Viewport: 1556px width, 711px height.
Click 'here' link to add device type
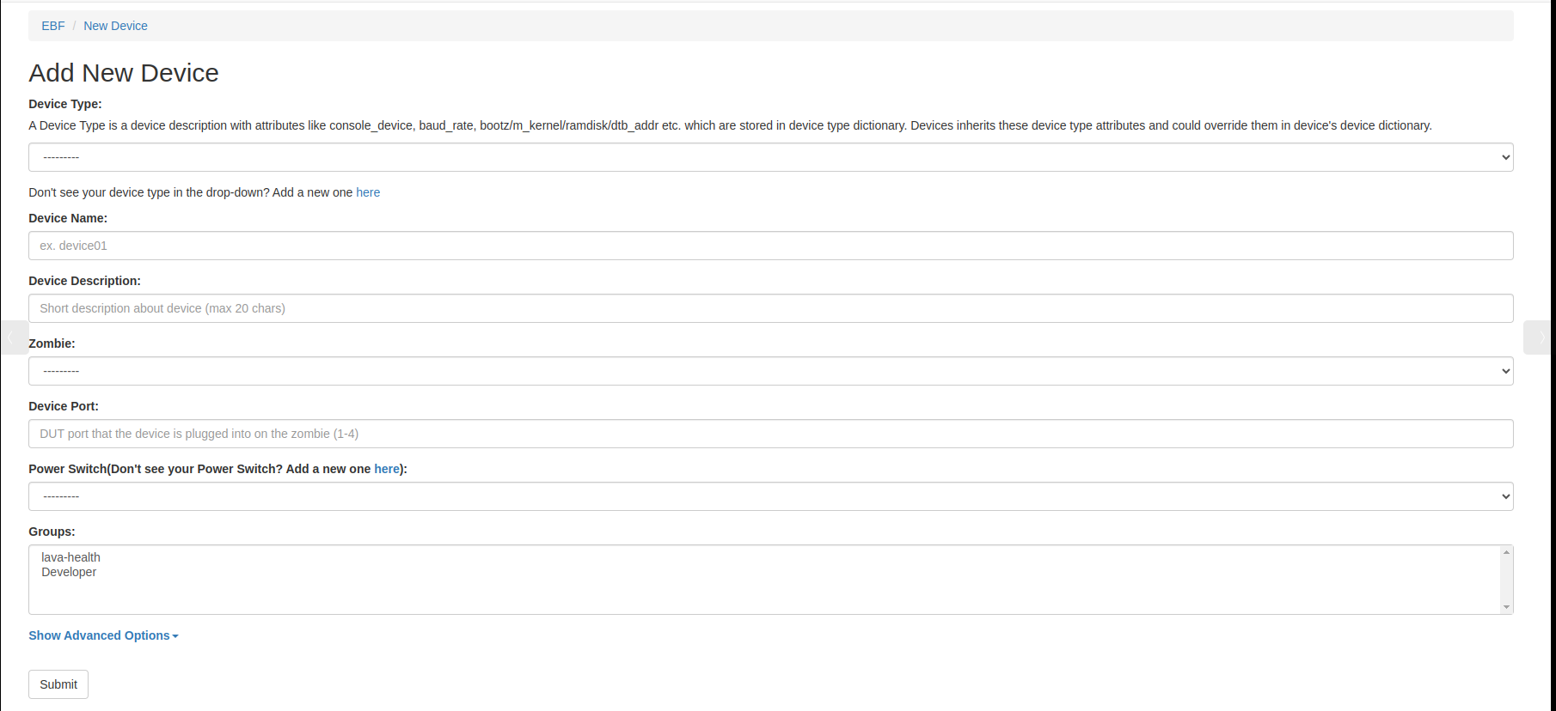(368, 192)
